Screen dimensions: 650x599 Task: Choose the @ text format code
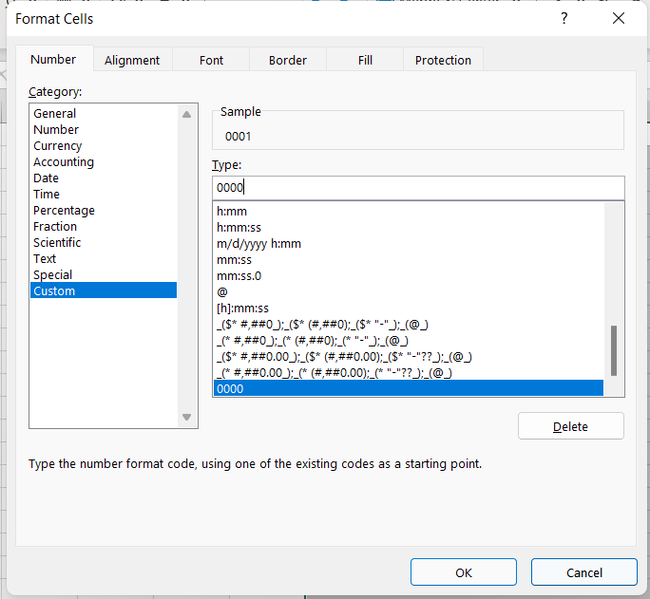(x=409, y=291)
